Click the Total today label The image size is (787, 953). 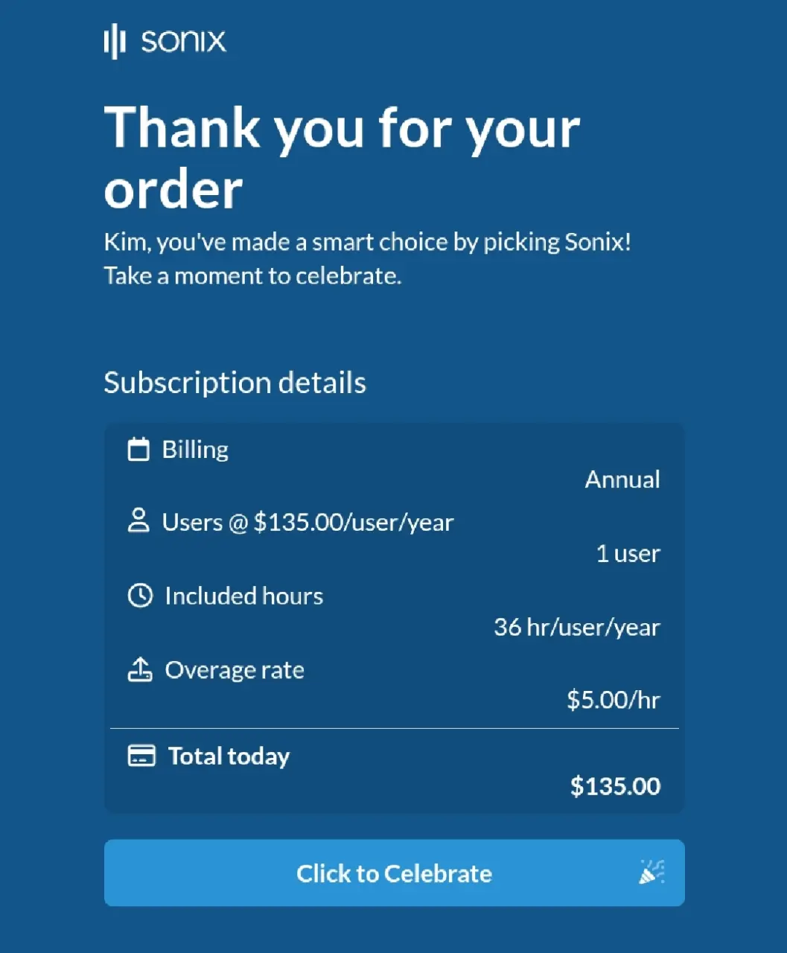tap(229, 756)
